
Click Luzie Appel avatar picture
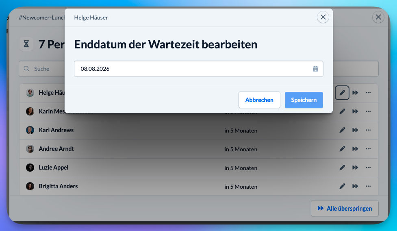30,168
